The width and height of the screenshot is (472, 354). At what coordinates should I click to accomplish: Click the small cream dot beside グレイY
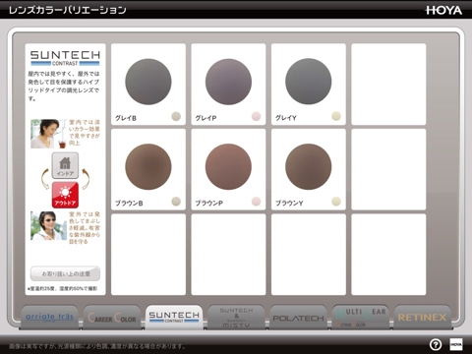click(336, 116)
